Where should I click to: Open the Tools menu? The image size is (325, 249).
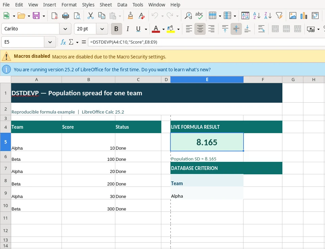(x=138, y=4)
